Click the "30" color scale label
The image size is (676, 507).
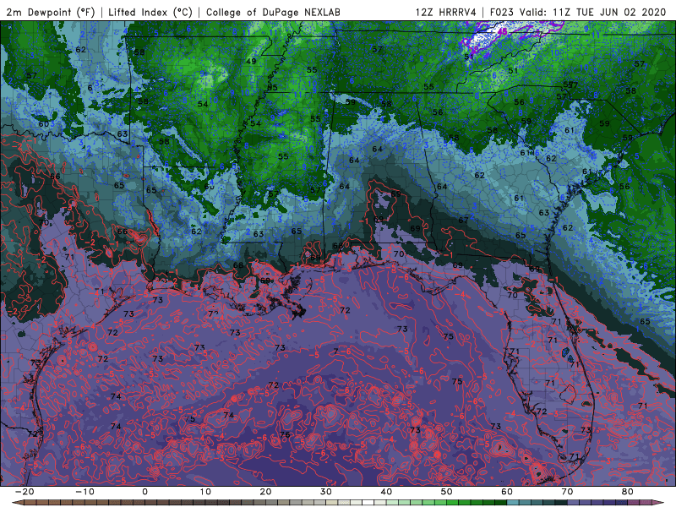pyautogui.click(x=326, y=492)
